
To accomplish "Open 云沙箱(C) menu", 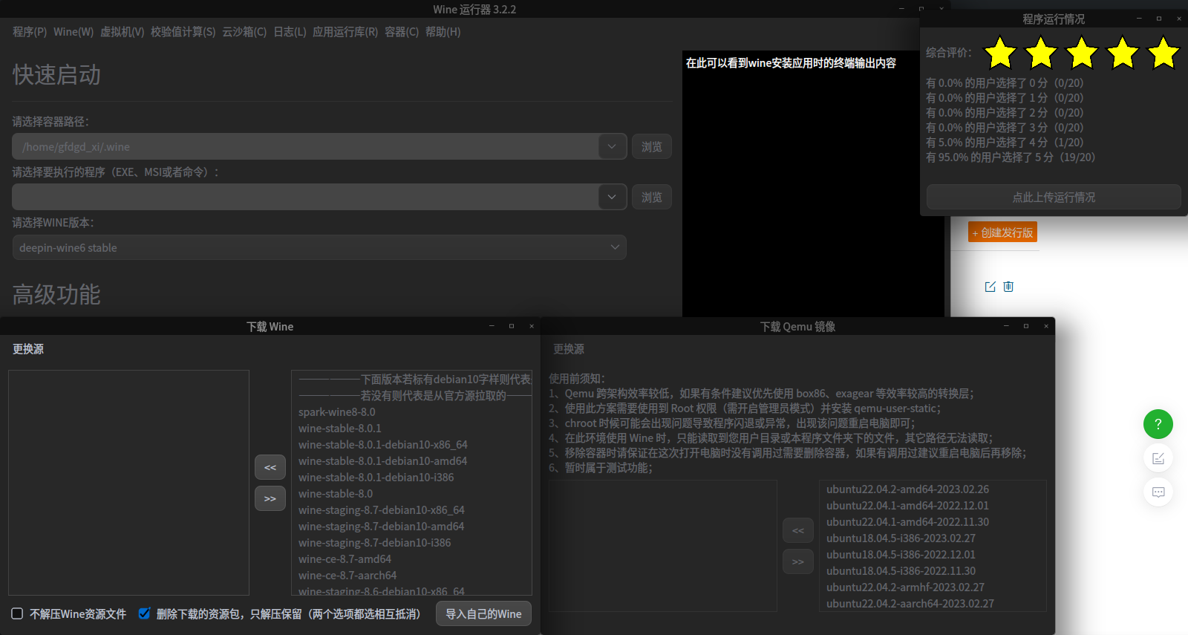I will (x=244, y=32).
